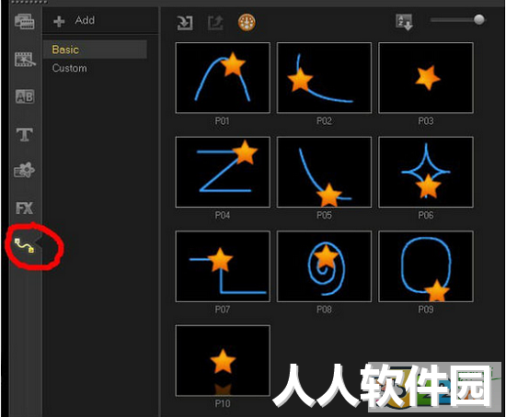Open the Transition (AB) library
506x417 pixels.
pos(25,96)
